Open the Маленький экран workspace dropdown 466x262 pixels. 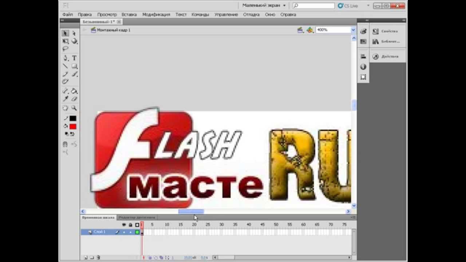(x=264, y=5)
